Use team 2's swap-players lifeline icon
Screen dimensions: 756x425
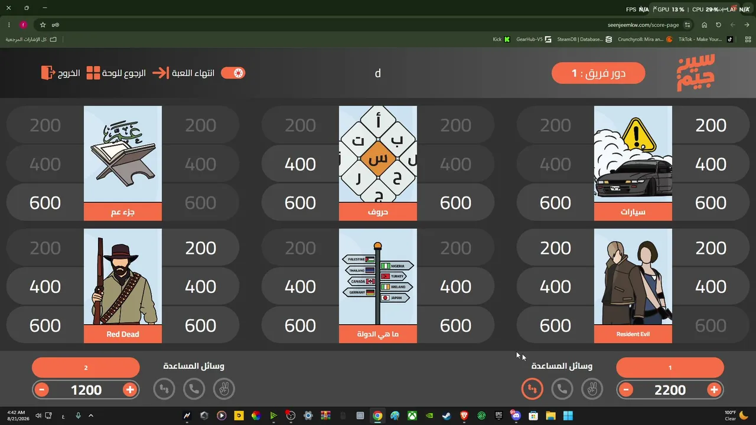pos(164,389)
